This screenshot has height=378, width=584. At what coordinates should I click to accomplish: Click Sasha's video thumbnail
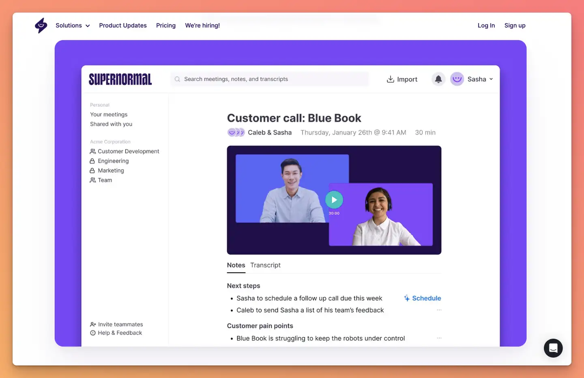pos(380,215)
